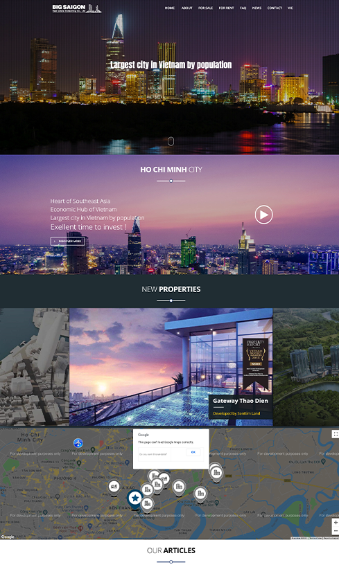Screen dimensions: 339x567
Task: Zoom in on the map
Action: 336,523
